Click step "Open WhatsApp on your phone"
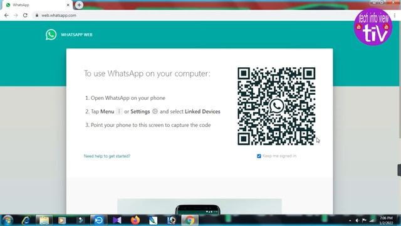 (x=128, y=98)
